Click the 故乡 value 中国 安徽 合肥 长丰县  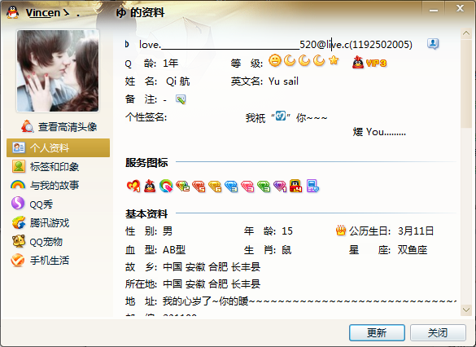pos(212,267)
